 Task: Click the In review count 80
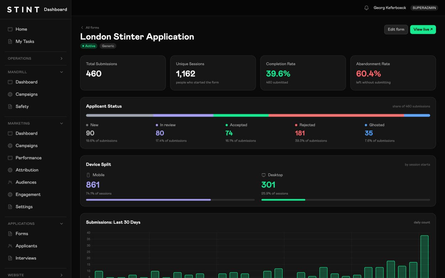tap(160, 133)
